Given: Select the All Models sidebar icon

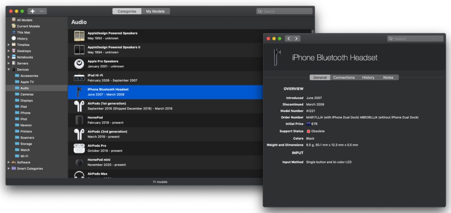Looking at the screenshot, I should click(14, 20).
